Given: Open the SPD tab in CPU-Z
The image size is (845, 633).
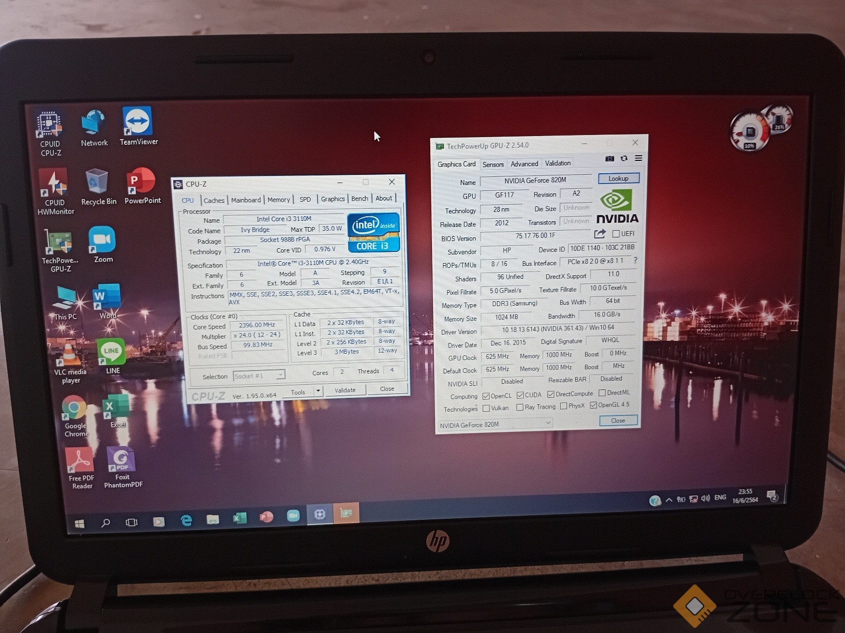Looking at the screenshot, I should pos(305,199).
